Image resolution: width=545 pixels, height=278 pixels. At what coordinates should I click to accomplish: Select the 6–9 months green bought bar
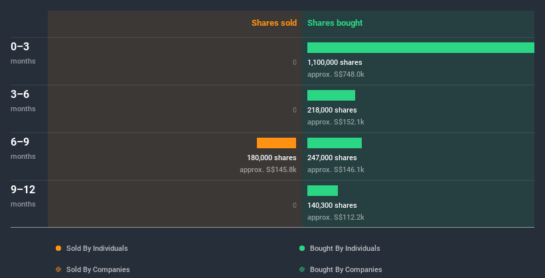pos(335,143)
